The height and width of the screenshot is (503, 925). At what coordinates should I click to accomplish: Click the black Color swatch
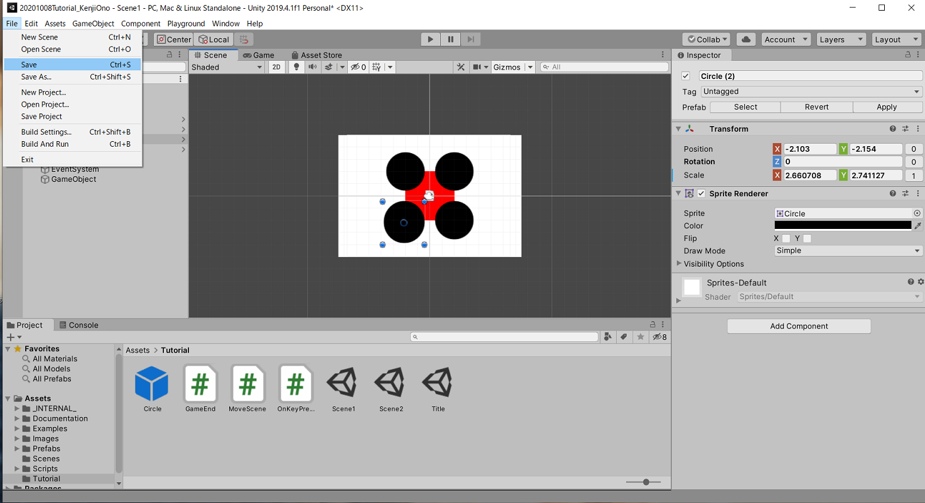pos(843,225)
